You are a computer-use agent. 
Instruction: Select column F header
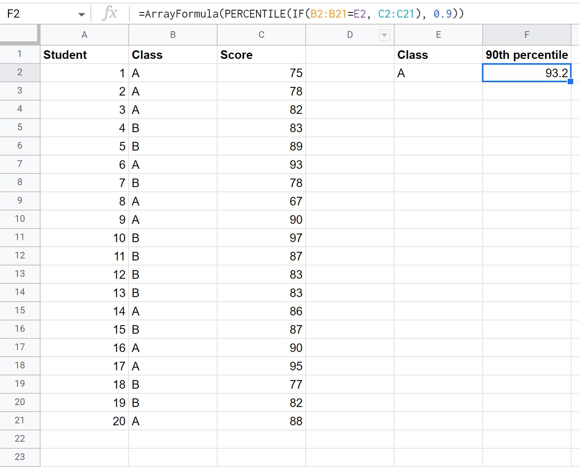click(x=527, y=35)
